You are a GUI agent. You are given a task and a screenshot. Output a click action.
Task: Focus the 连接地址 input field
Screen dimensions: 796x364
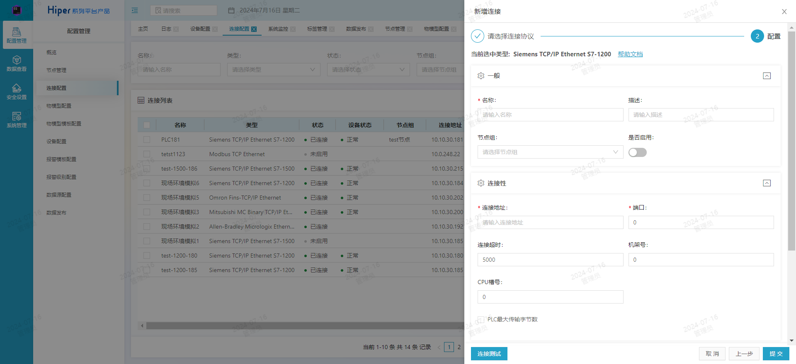(x=550, y=222)
